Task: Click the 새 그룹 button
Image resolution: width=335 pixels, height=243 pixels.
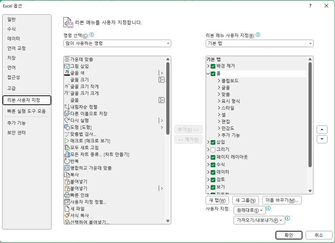Action: click(245, 200)
